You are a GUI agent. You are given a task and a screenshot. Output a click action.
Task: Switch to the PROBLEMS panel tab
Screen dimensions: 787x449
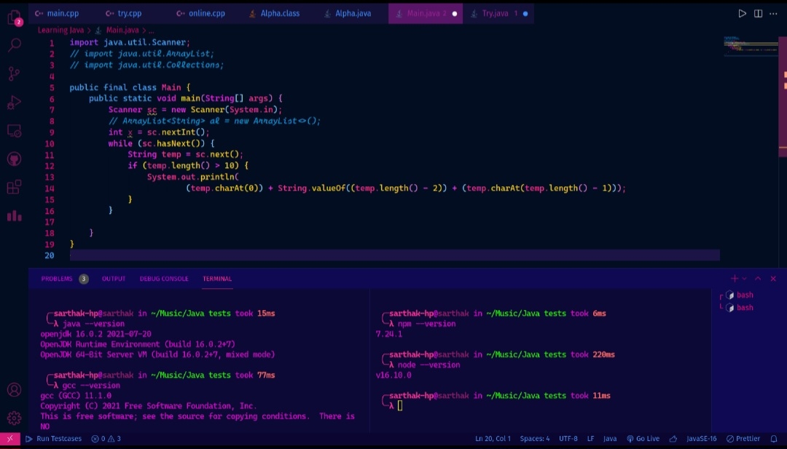coord(57,279)
